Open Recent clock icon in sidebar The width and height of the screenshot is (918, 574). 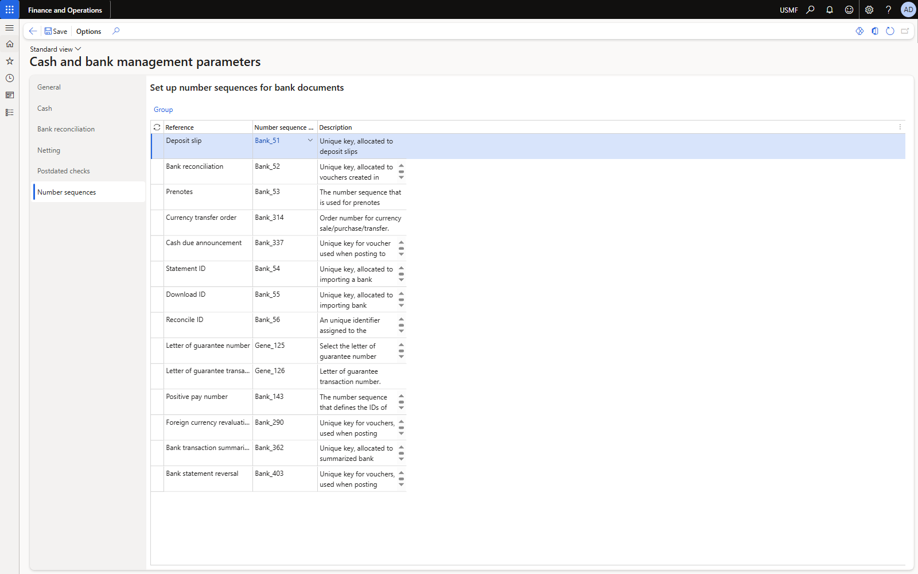(x=10, y=78)
